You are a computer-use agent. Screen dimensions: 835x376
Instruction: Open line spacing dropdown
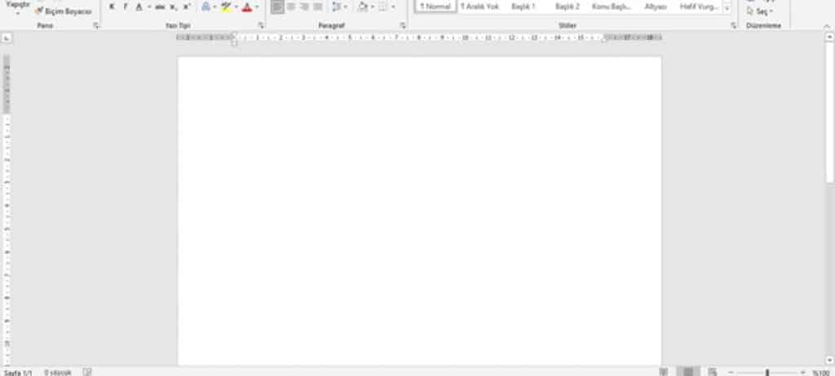pos(340,7)
